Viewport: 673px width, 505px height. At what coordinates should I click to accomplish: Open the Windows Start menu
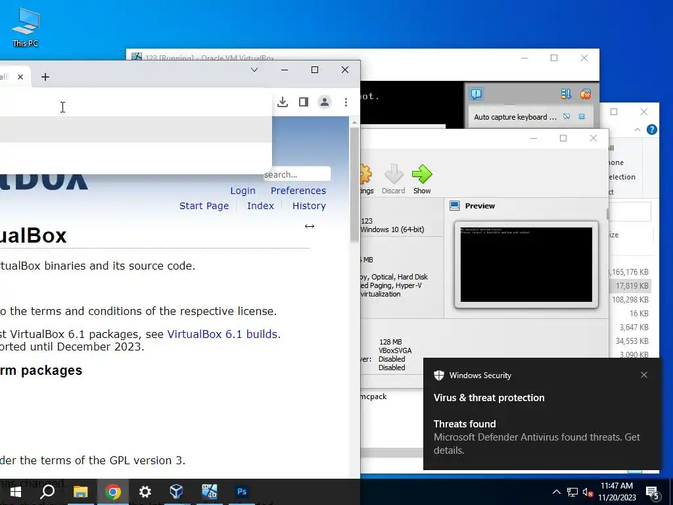coord(16,492)
